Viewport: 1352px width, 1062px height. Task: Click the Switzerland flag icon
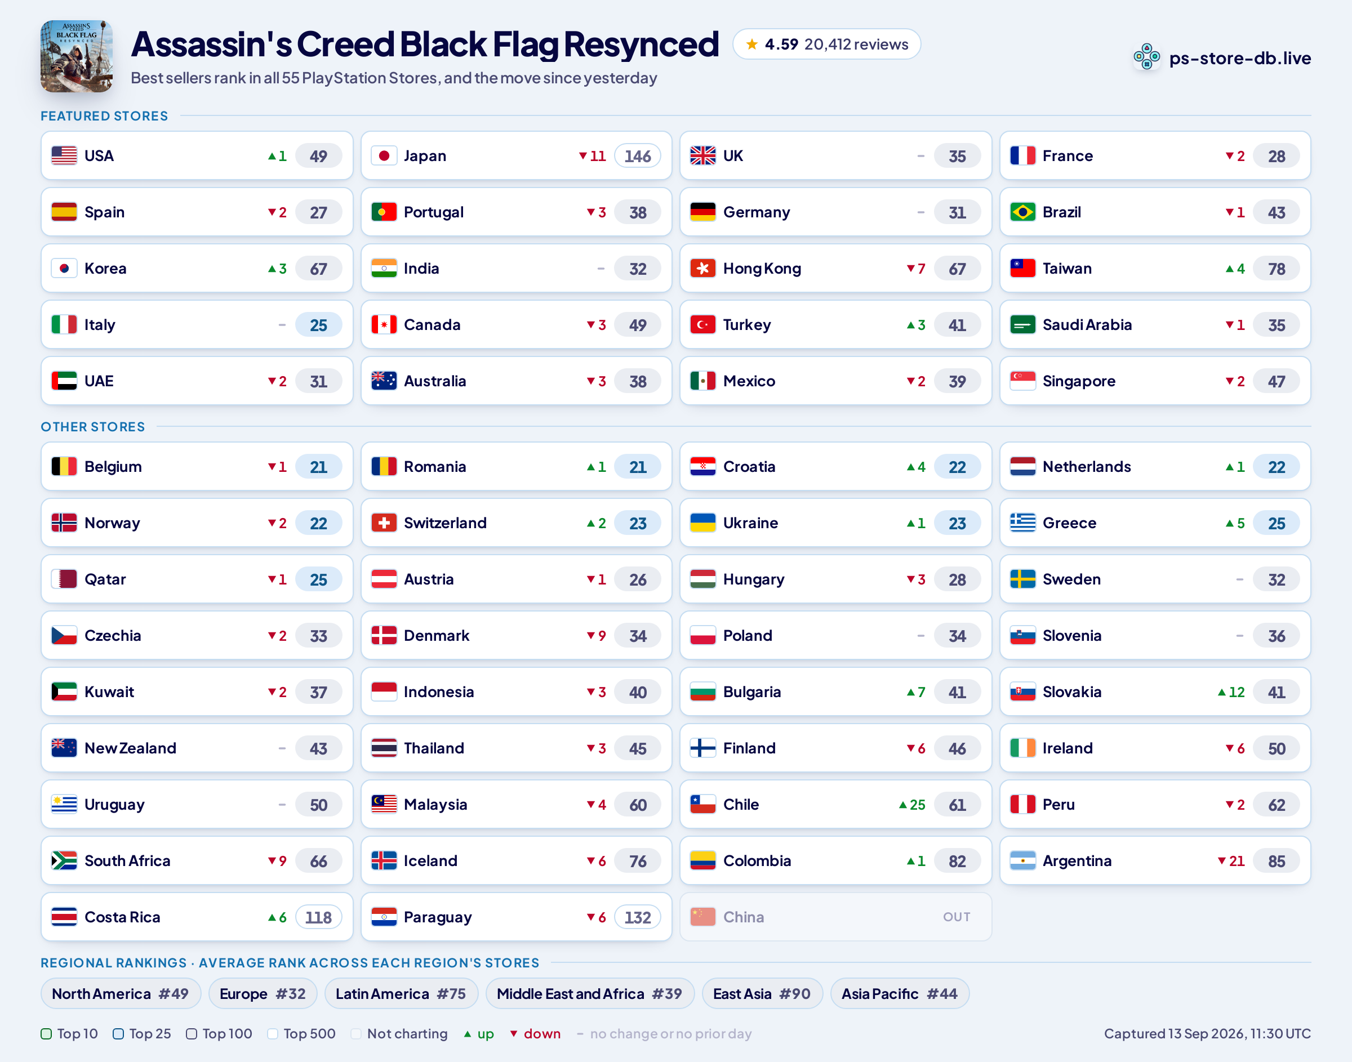coord(384,523)
